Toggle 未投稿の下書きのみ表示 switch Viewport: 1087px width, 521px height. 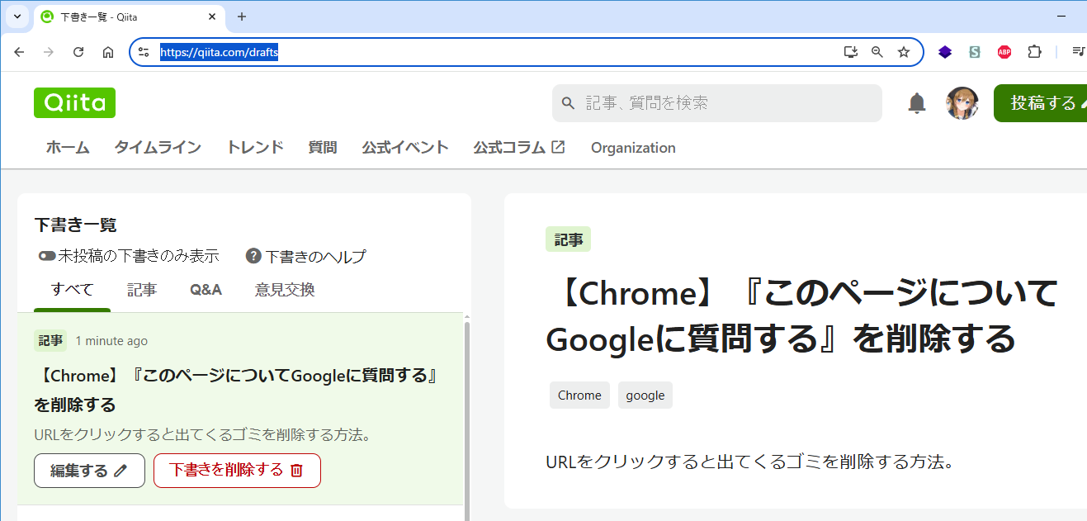tap(47, 256)
